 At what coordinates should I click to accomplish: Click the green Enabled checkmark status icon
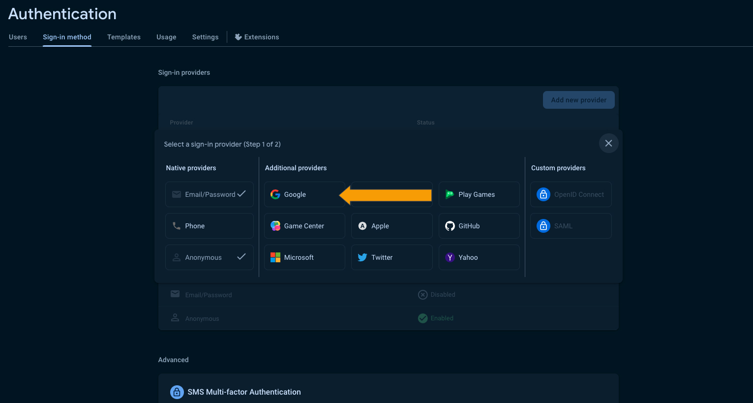click(x=423, y=318)
